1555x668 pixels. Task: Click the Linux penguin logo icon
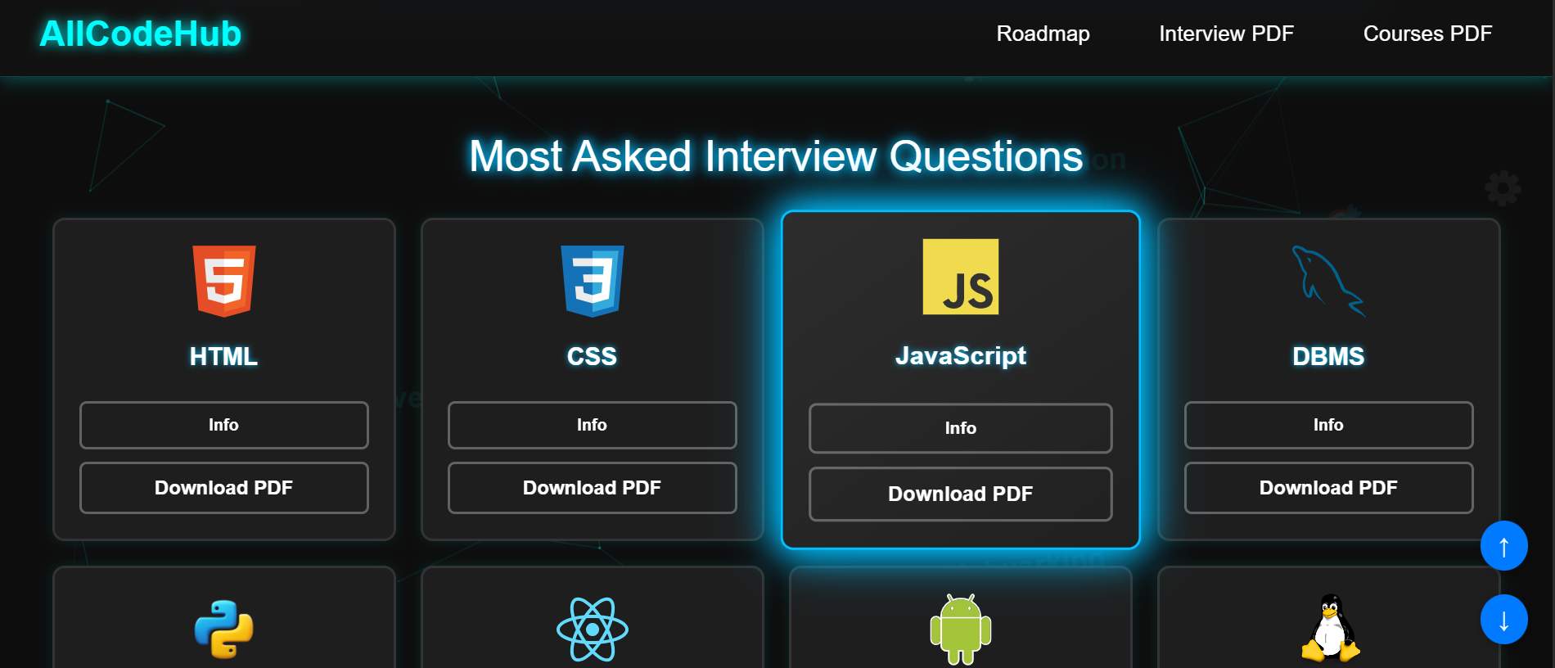1331,628
